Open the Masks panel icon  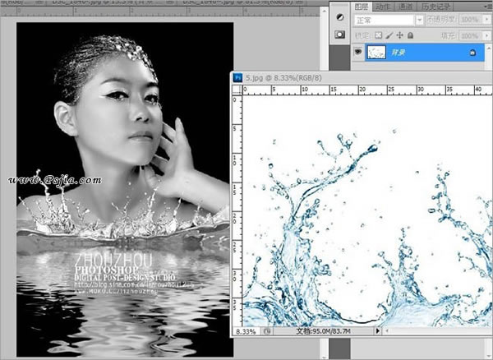(339, 35)
